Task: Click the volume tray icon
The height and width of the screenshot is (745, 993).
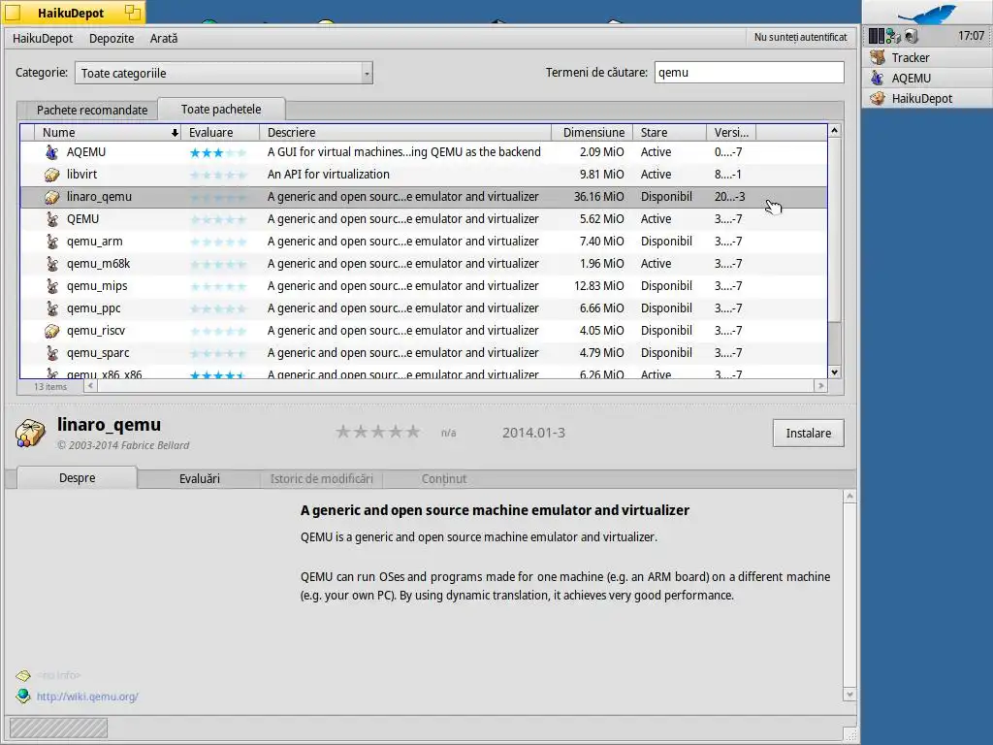Action: [911, 36]
